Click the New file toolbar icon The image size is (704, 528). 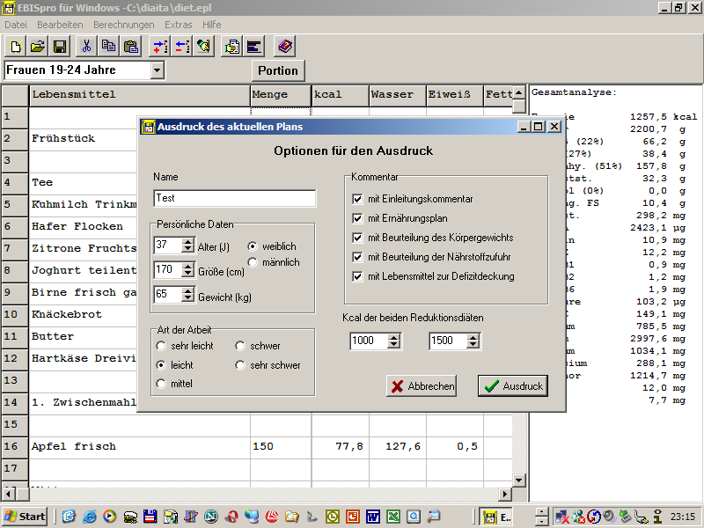pos(16,47)
